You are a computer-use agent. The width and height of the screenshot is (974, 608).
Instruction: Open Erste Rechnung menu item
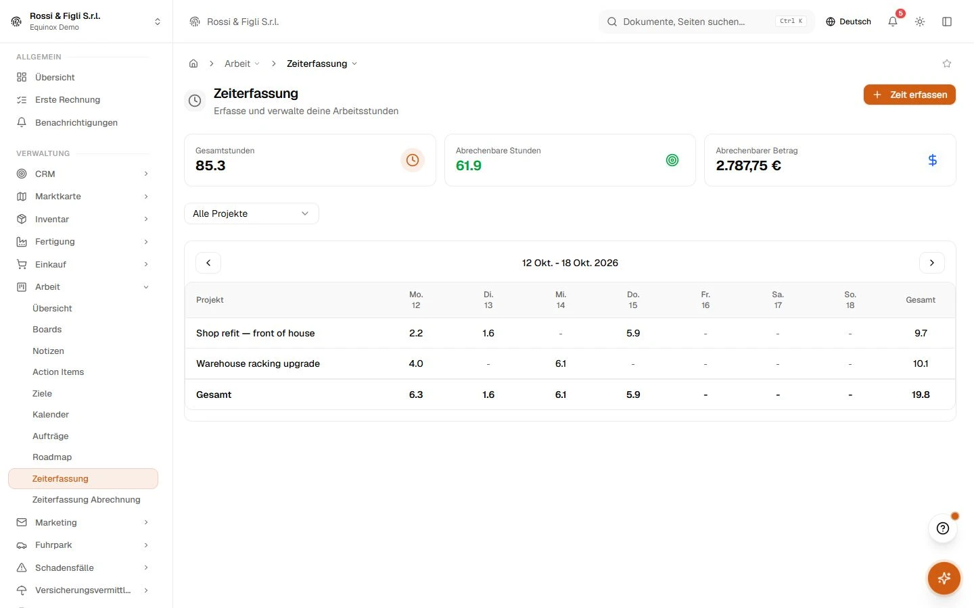(x=83, y=100)
